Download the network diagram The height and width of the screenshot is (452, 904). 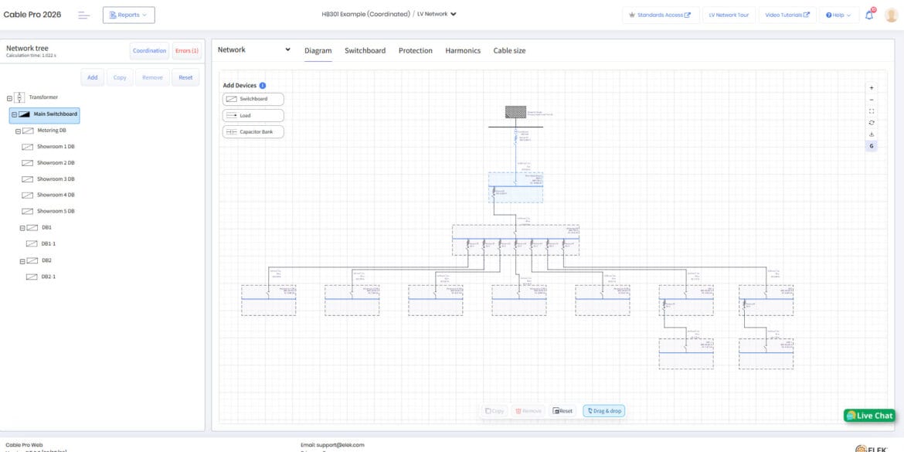point(871,134)
